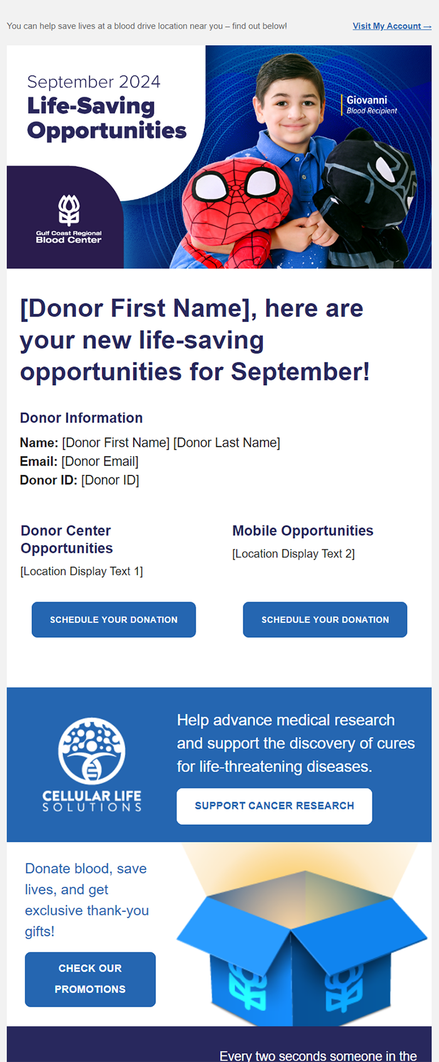Click the Cellular Life Solutions tree logo
The image size is (439, 1062).
[92, 751]
